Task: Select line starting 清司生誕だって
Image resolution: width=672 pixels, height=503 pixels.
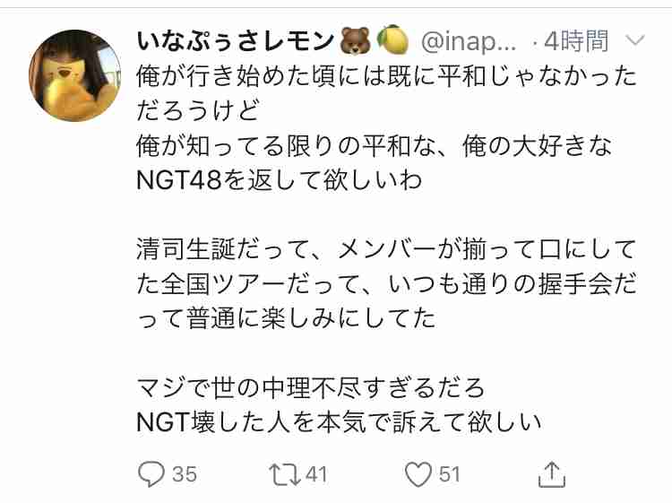Action: pyautogui.click(x=386, y=249)
